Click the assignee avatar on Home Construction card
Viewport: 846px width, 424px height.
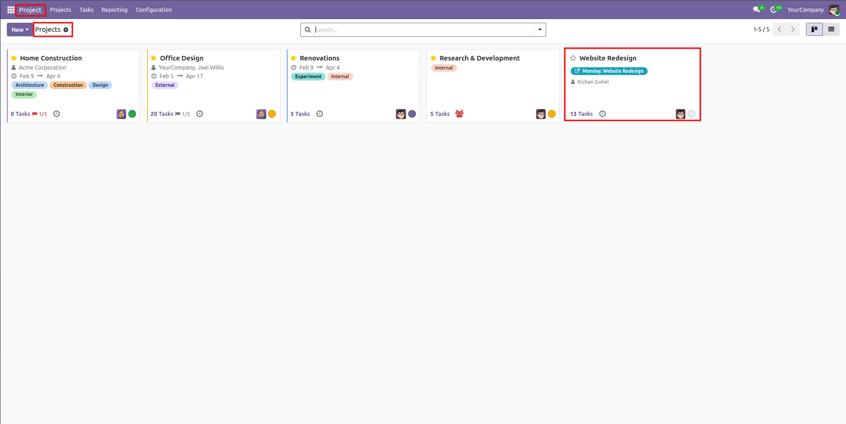(121, 114)
